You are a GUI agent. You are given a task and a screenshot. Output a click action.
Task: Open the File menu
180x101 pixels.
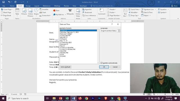click(x=4, y=6)
